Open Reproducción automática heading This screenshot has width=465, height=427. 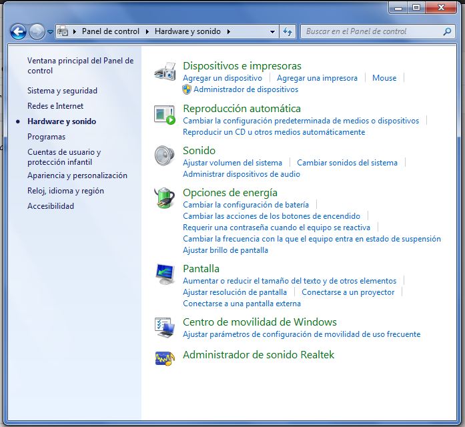point(242,109)
